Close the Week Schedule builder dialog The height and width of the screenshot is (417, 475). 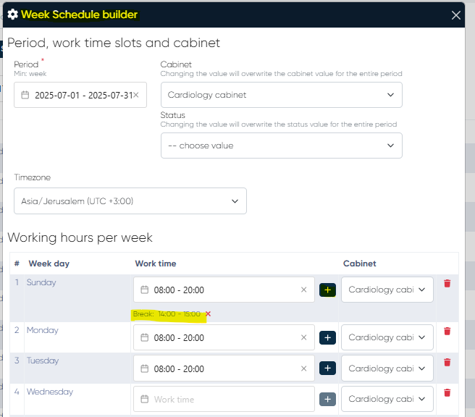point(455,14)
